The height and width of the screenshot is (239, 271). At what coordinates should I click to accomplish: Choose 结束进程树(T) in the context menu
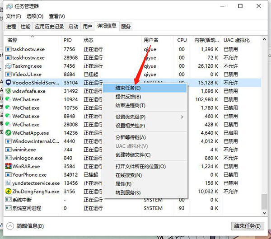[x=145, y=105]
